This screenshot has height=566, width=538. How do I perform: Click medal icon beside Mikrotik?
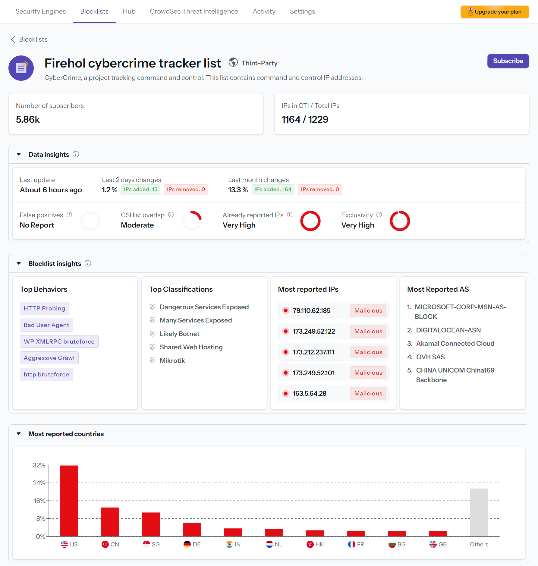[x=153, y=360]
